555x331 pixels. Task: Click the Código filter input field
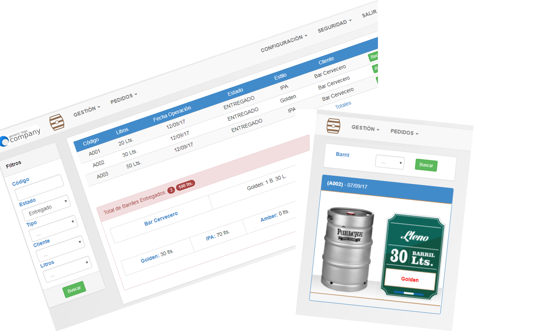(39, 187)
